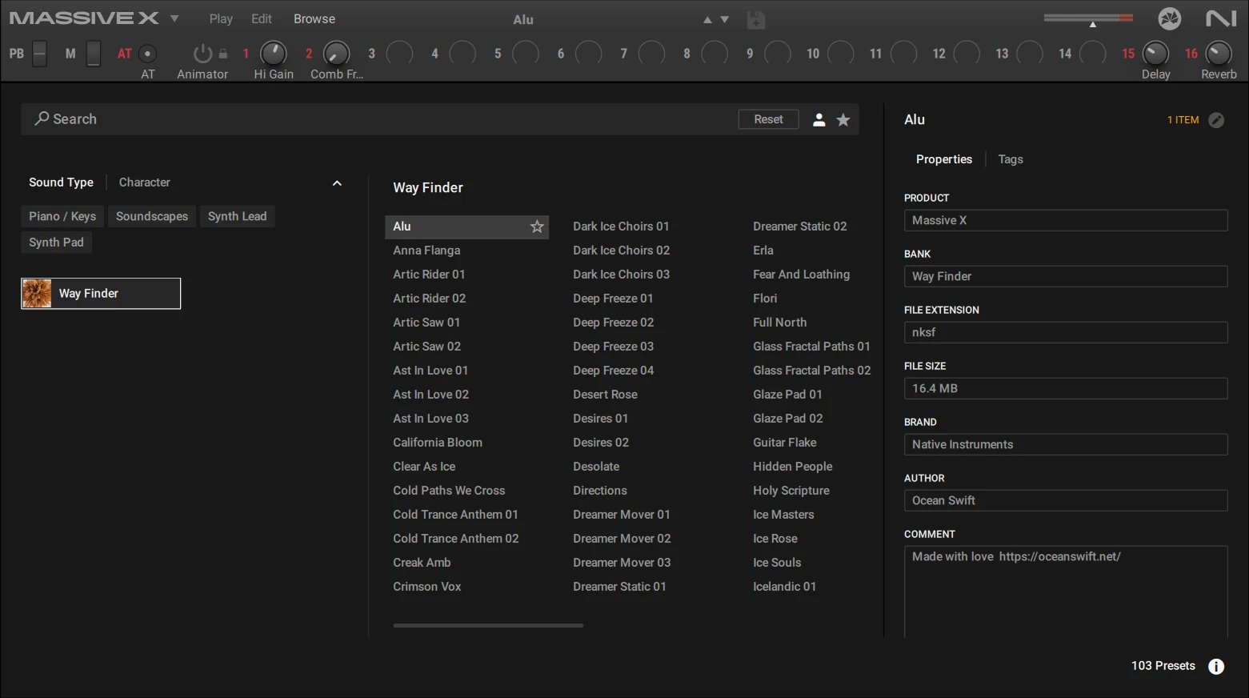Load the Fear And Loathing preset
1249x698 pixels.
point(801,275)
